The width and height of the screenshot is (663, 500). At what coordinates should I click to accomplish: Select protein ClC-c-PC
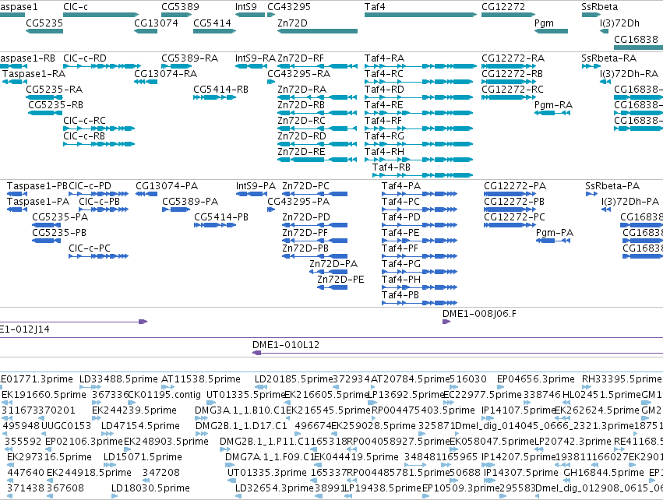pos(98,256)
